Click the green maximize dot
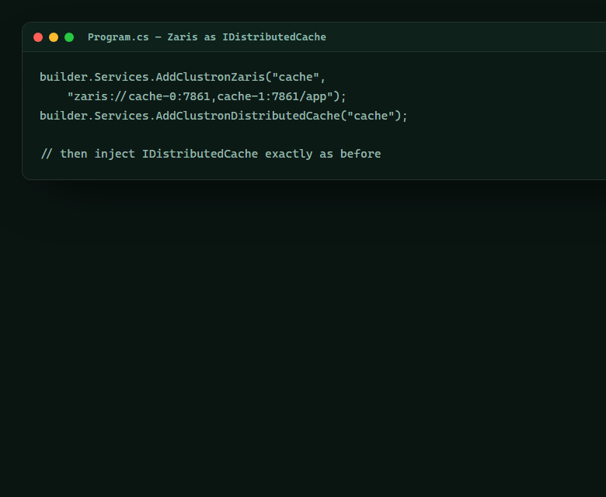The width and height of the screenshot is (606, 497). click(x=69, y=37)
